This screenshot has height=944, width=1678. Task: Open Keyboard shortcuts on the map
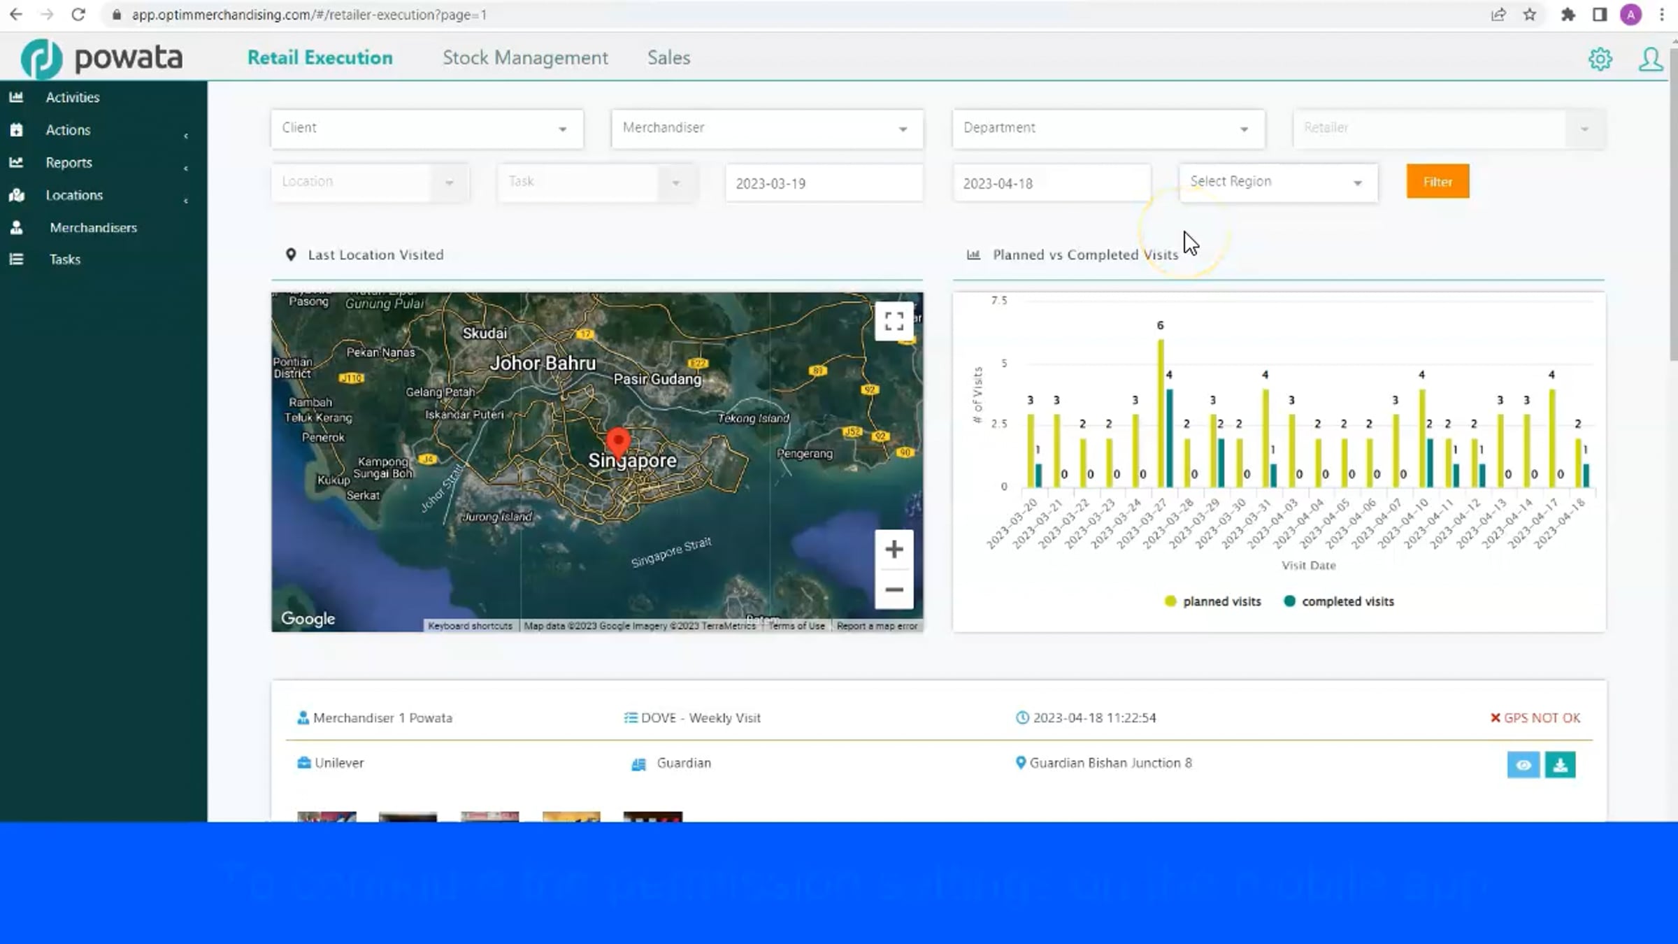470,626
